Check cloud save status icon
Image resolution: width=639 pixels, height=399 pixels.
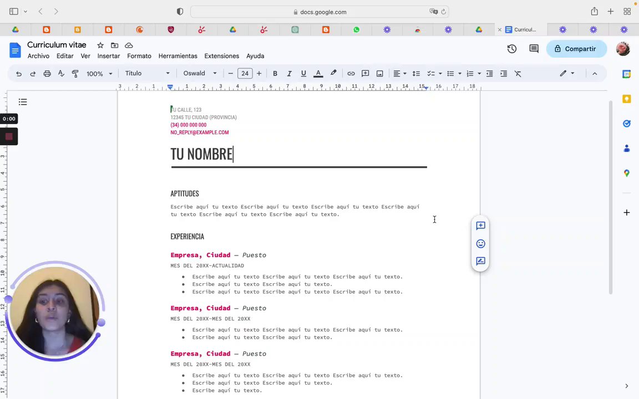pyautogui.click(x=129, y=45)
